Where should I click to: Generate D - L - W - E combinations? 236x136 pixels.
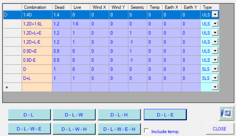(29, 129)
